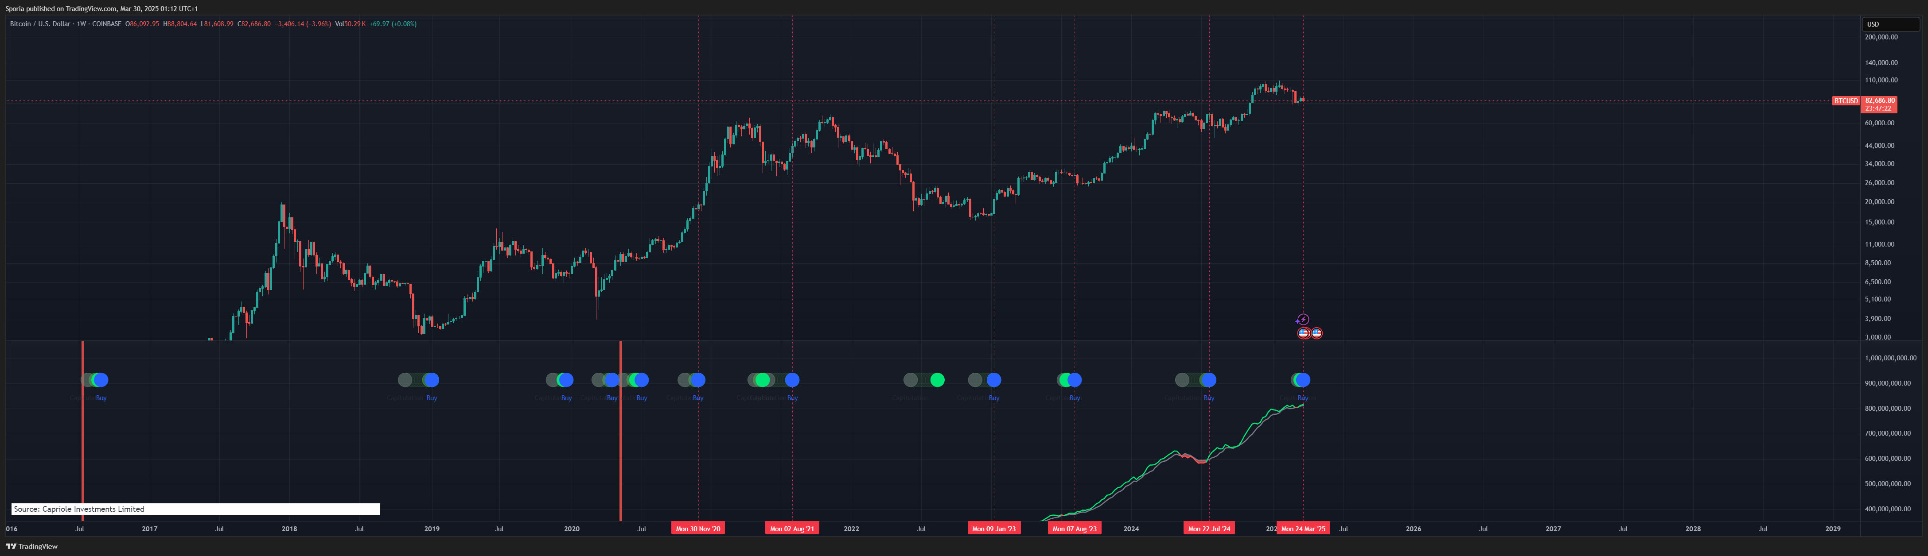Screen dimensions: 1928x556
Task: Click the 82,686.80 current price label
Action: click(x=1879, y=100)
